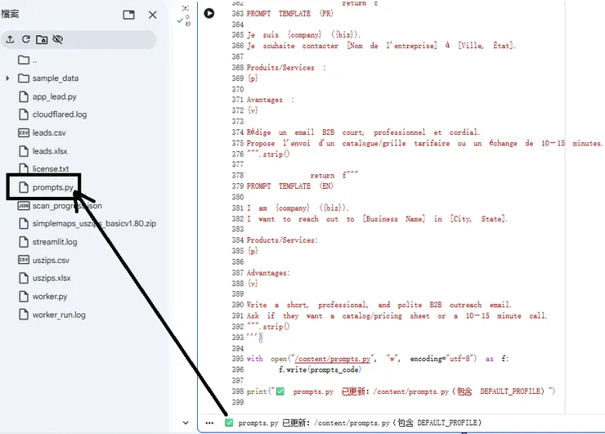Screen dimensions: 605x434
Task: Collapse the cell output chevron
Action: (x=186, y=423)
